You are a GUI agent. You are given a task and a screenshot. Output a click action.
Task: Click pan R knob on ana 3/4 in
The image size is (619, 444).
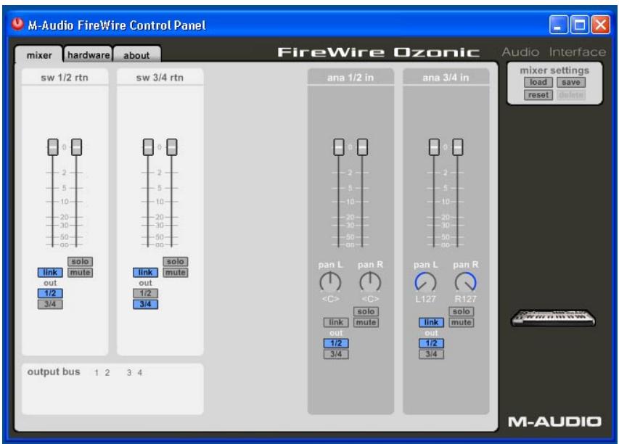coord(466,281)
